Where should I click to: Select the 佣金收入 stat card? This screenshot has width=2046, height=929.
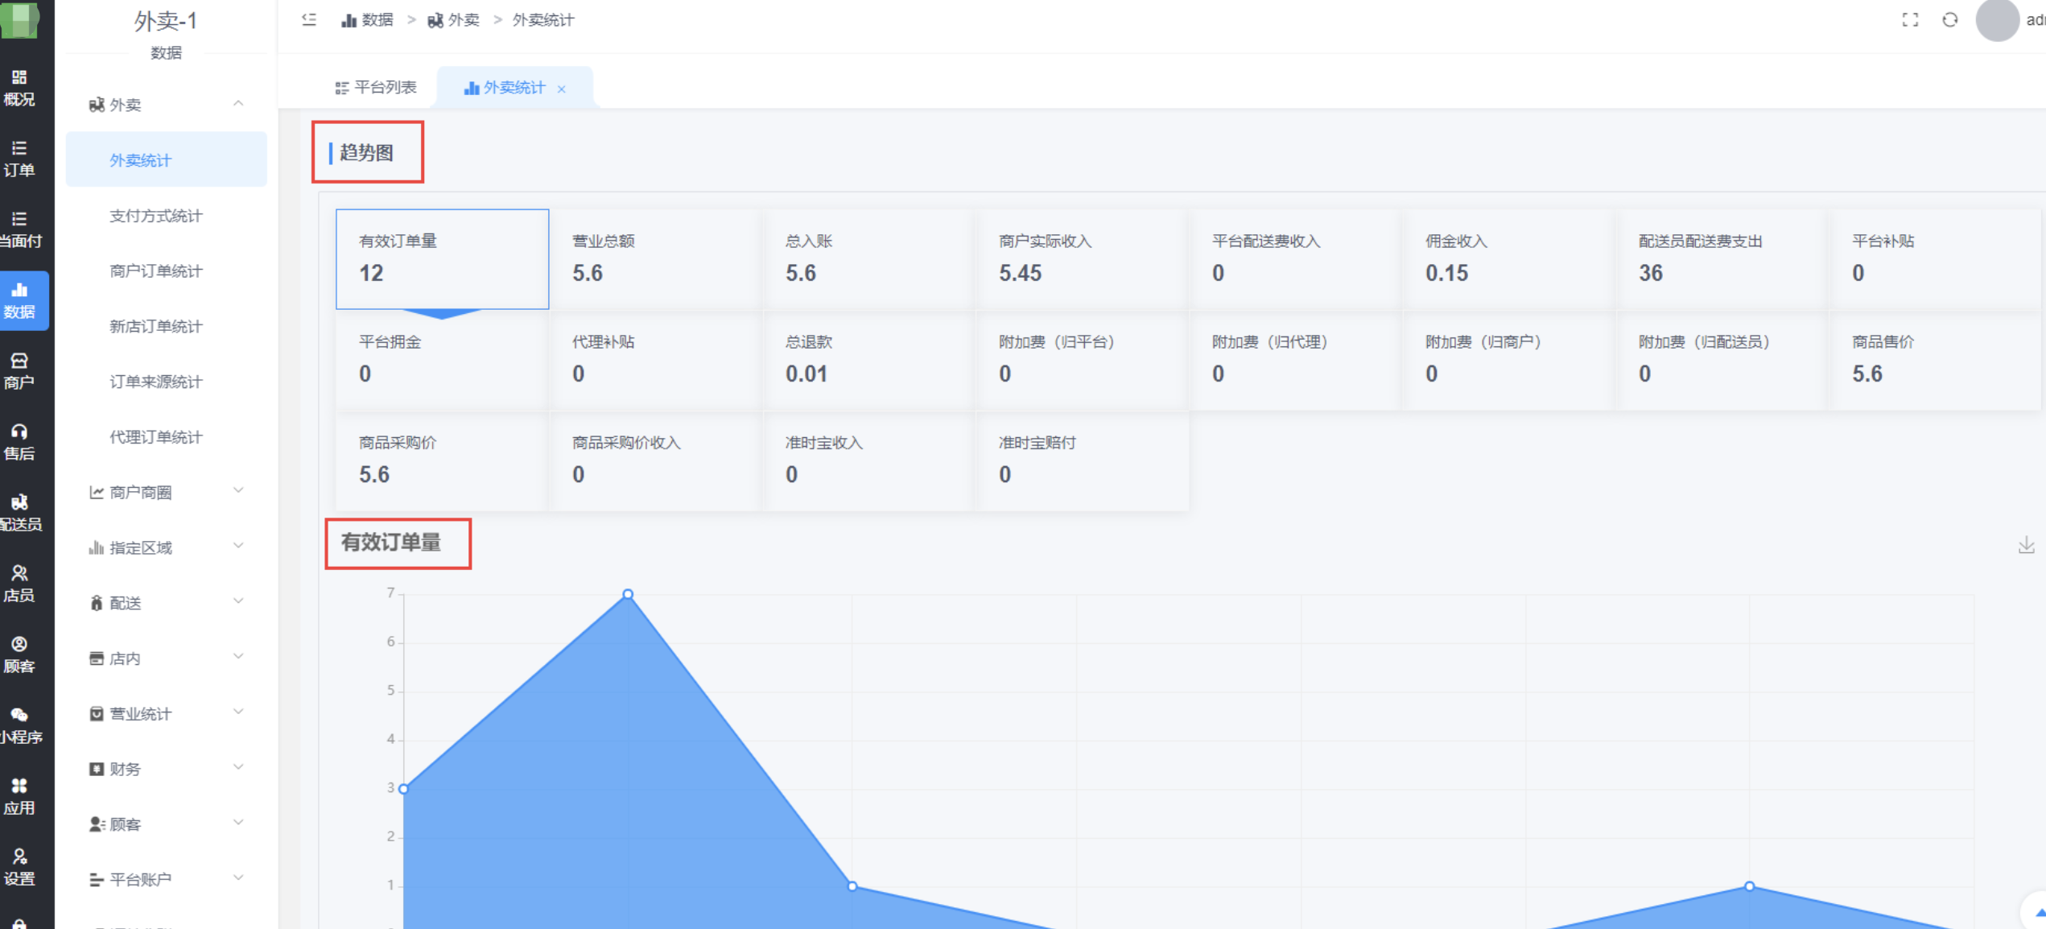1508,258
